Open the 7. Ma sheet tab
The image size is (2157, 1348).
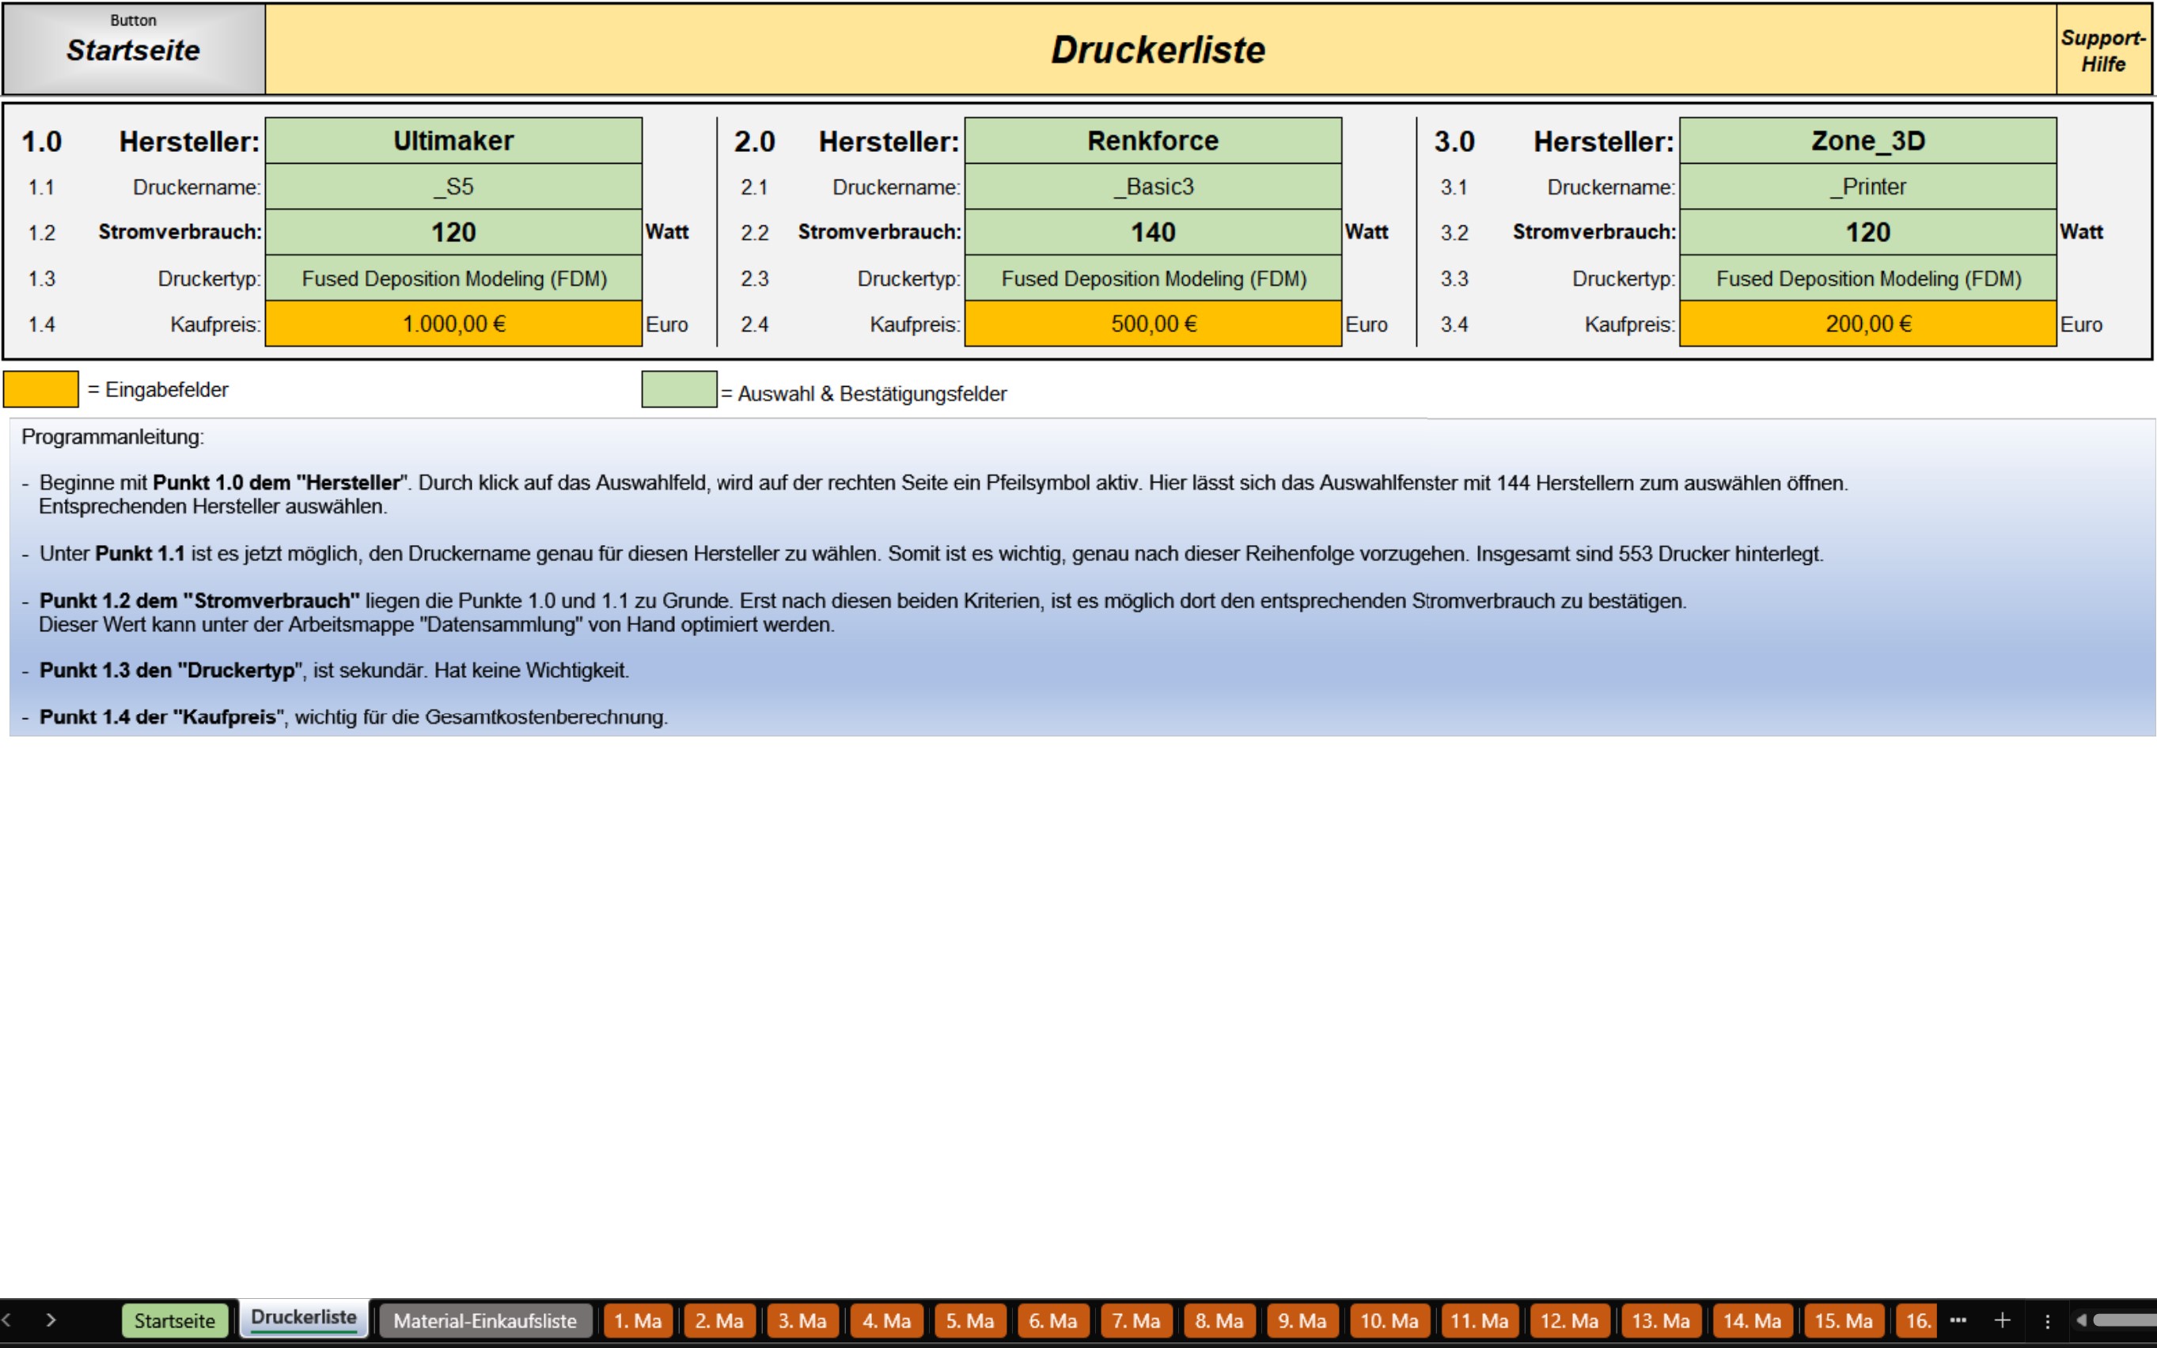tap(1135, 1320)
